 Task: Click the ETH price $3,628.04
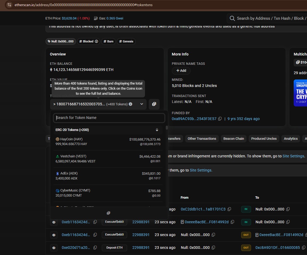pyautogui.click(x=69, y=18)
